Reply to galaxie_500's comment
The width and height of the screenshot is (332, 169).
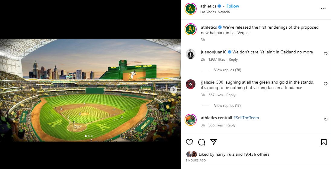(231, 95)
